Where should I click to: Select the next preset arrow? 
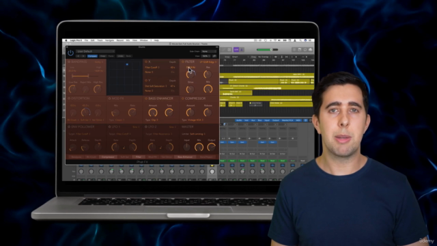[x=83, y=56]
